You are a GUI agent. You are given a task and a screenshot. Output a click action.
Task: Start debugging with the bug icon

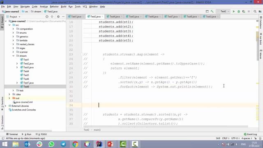point(239,12)
